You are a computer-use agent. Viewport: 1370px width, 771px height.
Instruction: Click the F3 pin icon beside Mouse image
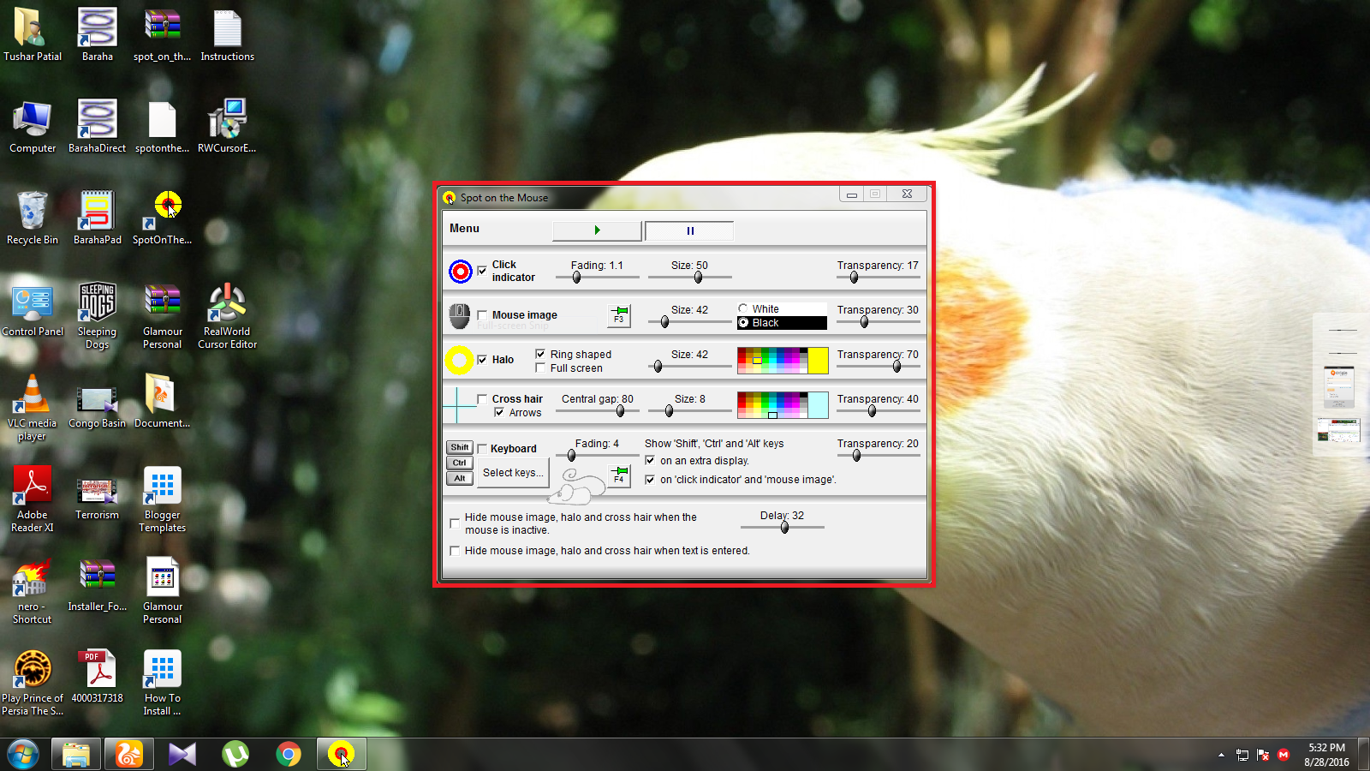[x=618, y=315]
